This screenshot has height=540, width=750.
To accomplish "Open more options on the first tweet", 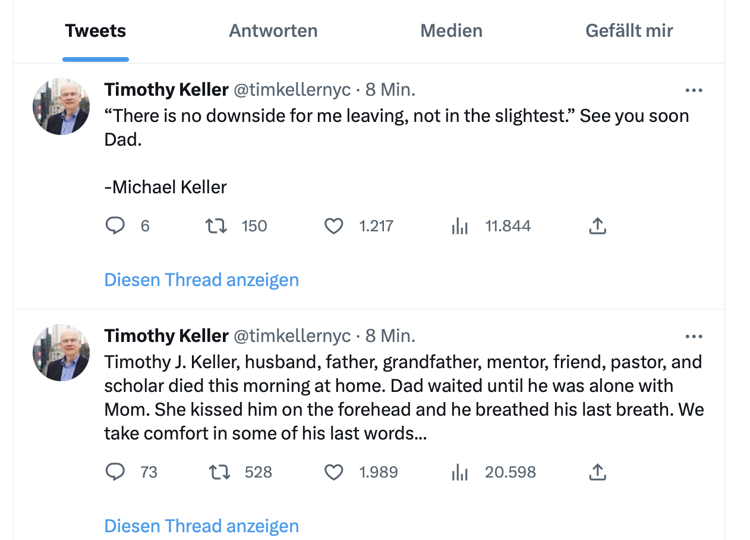I will click(x=694, y=90).
